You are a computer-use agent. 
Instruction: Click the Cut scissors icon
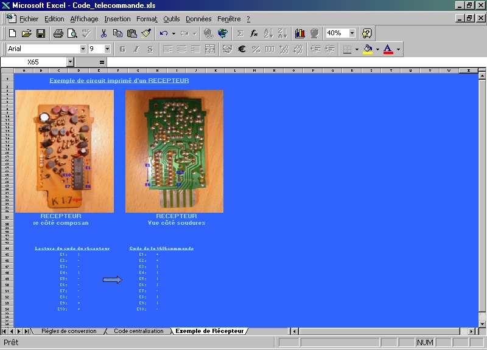pos(104,33)
